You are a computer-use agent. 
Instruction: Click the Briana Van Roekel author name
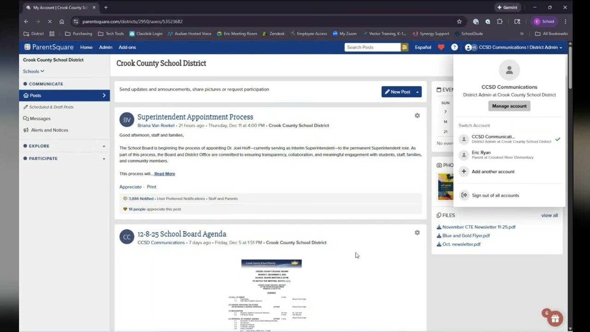pos(156,125)
